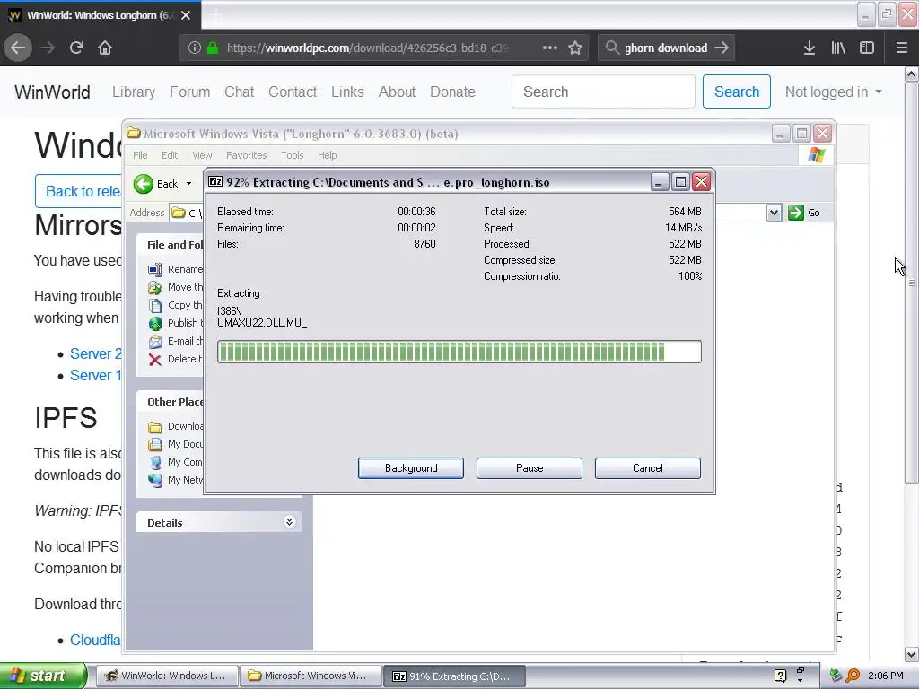
Task: Expand the Details panel chevron
Action: pos(289,522)
